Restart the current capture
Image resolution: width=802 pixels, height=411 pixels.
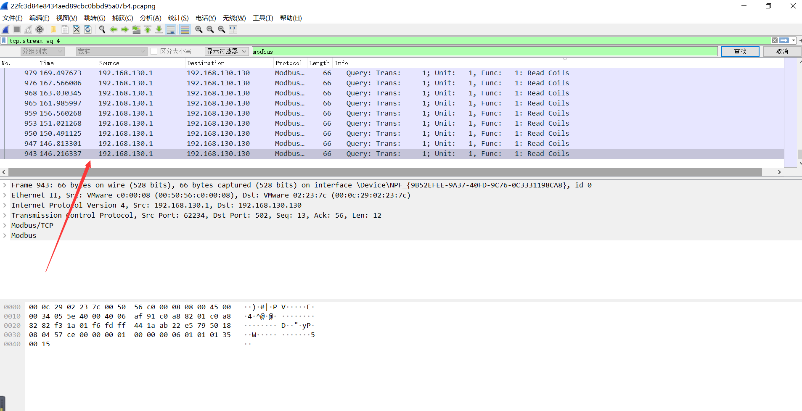point(28,29)
